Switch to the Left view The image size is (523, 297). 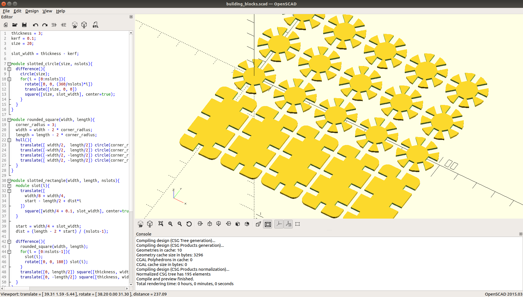click(228, 224)
